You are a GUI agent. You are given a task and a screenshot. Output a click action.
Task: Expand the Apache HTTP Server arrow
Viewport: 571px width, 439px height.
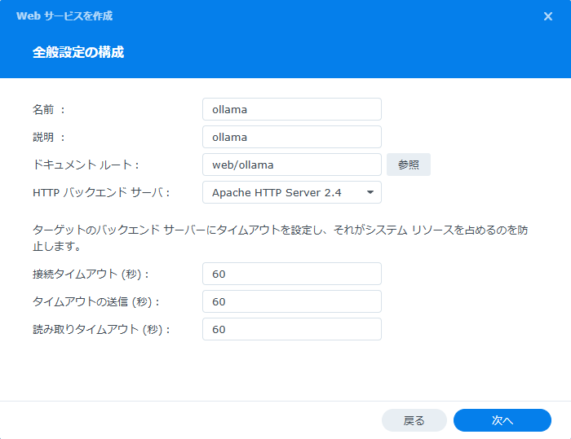(x=370, y=192)
